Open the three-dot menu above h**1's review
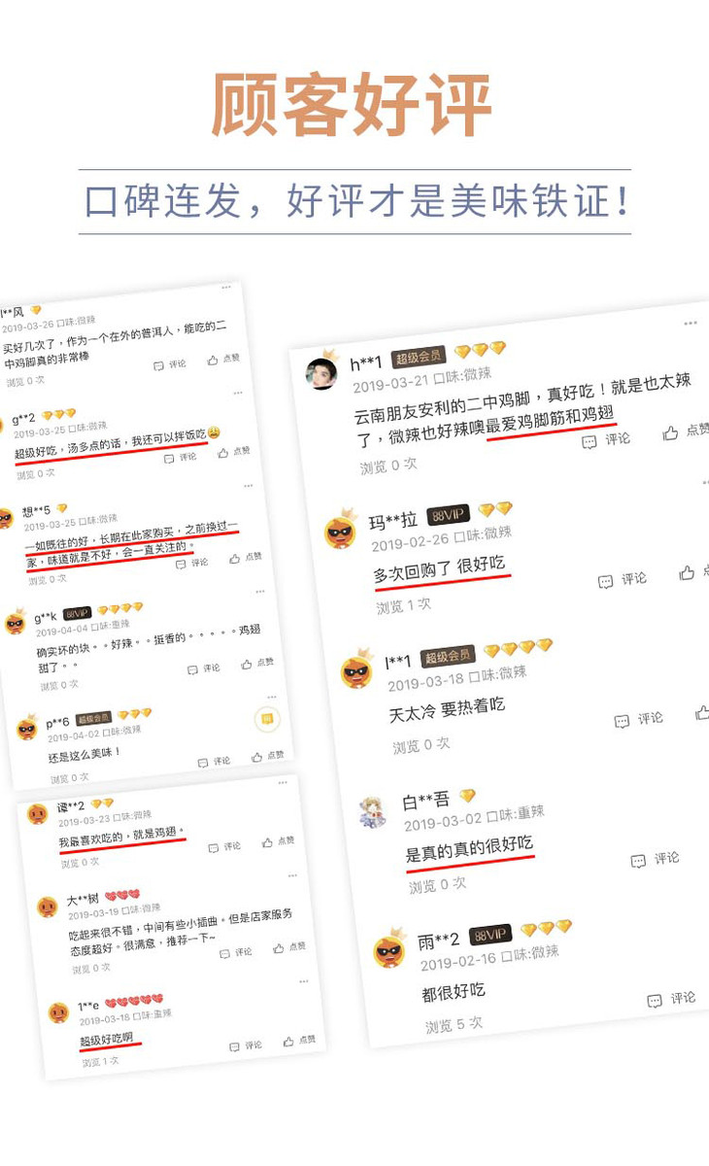The width and height of the screenshot is (709, 1166). click(x=690, y=325)
